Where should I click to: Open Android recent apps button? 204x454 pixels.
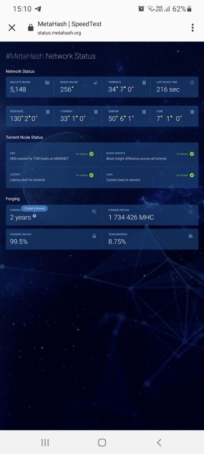tap(45, 442)
